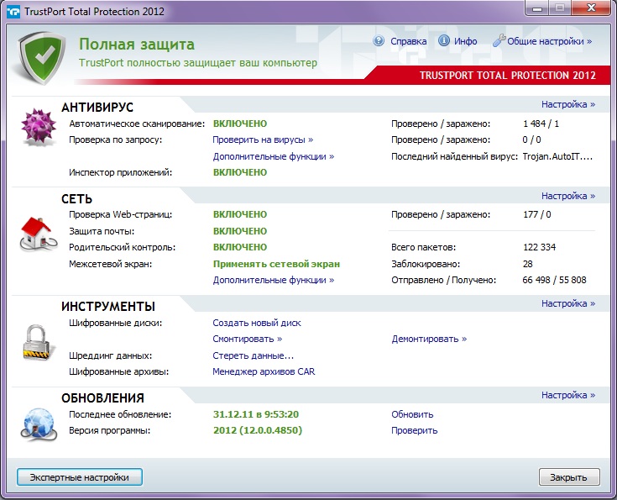
Task: Expand Дополнительные функции under Антивирус
Action: [274, 156]
